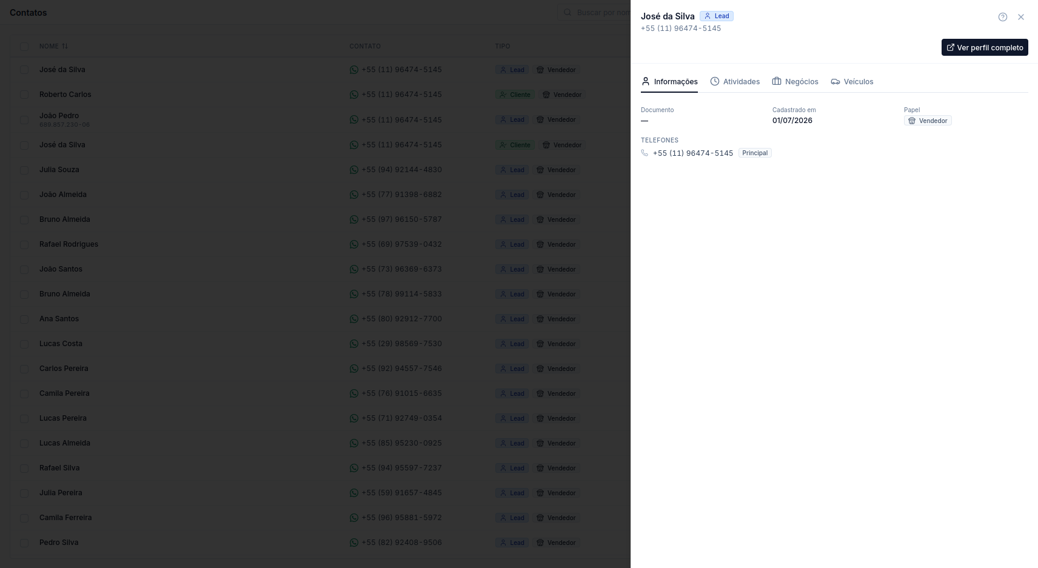The width and height of the screenshot is (1038, 568).
Task: Check the box next to Julia Souza
Action: pyautogui.click(x=24, y=170)
